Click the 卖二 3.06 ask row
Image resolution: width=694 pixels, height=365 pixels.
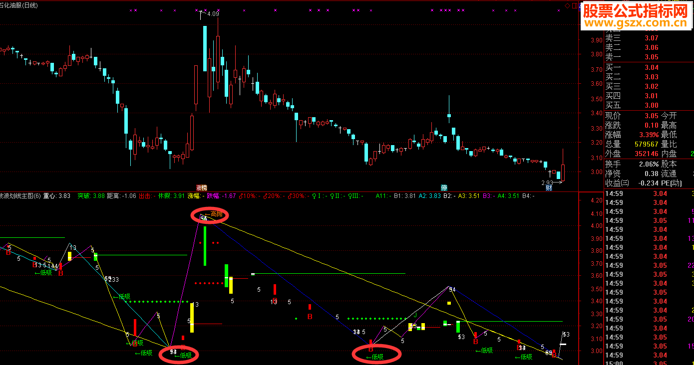632,47
